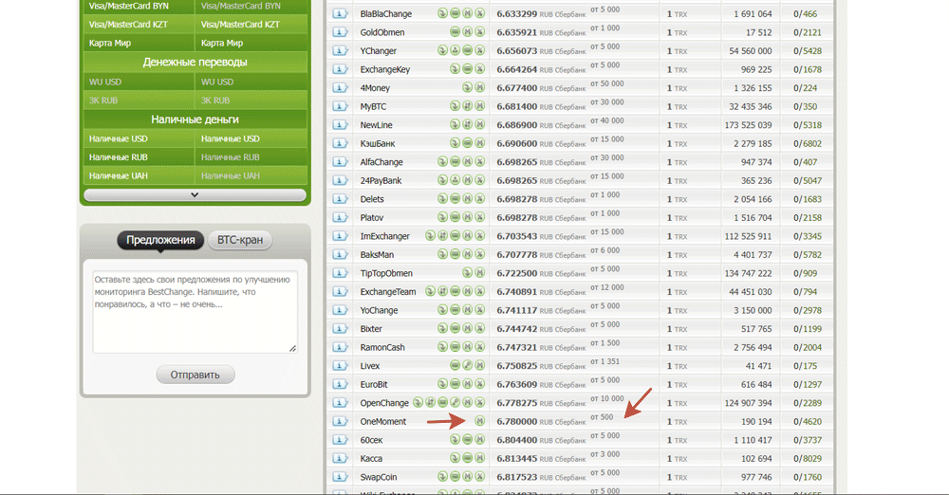Image resolution: width=949 pixels, height=495 pixels.
Task: Open the info icon for Касса
Action: coord(340,459)
